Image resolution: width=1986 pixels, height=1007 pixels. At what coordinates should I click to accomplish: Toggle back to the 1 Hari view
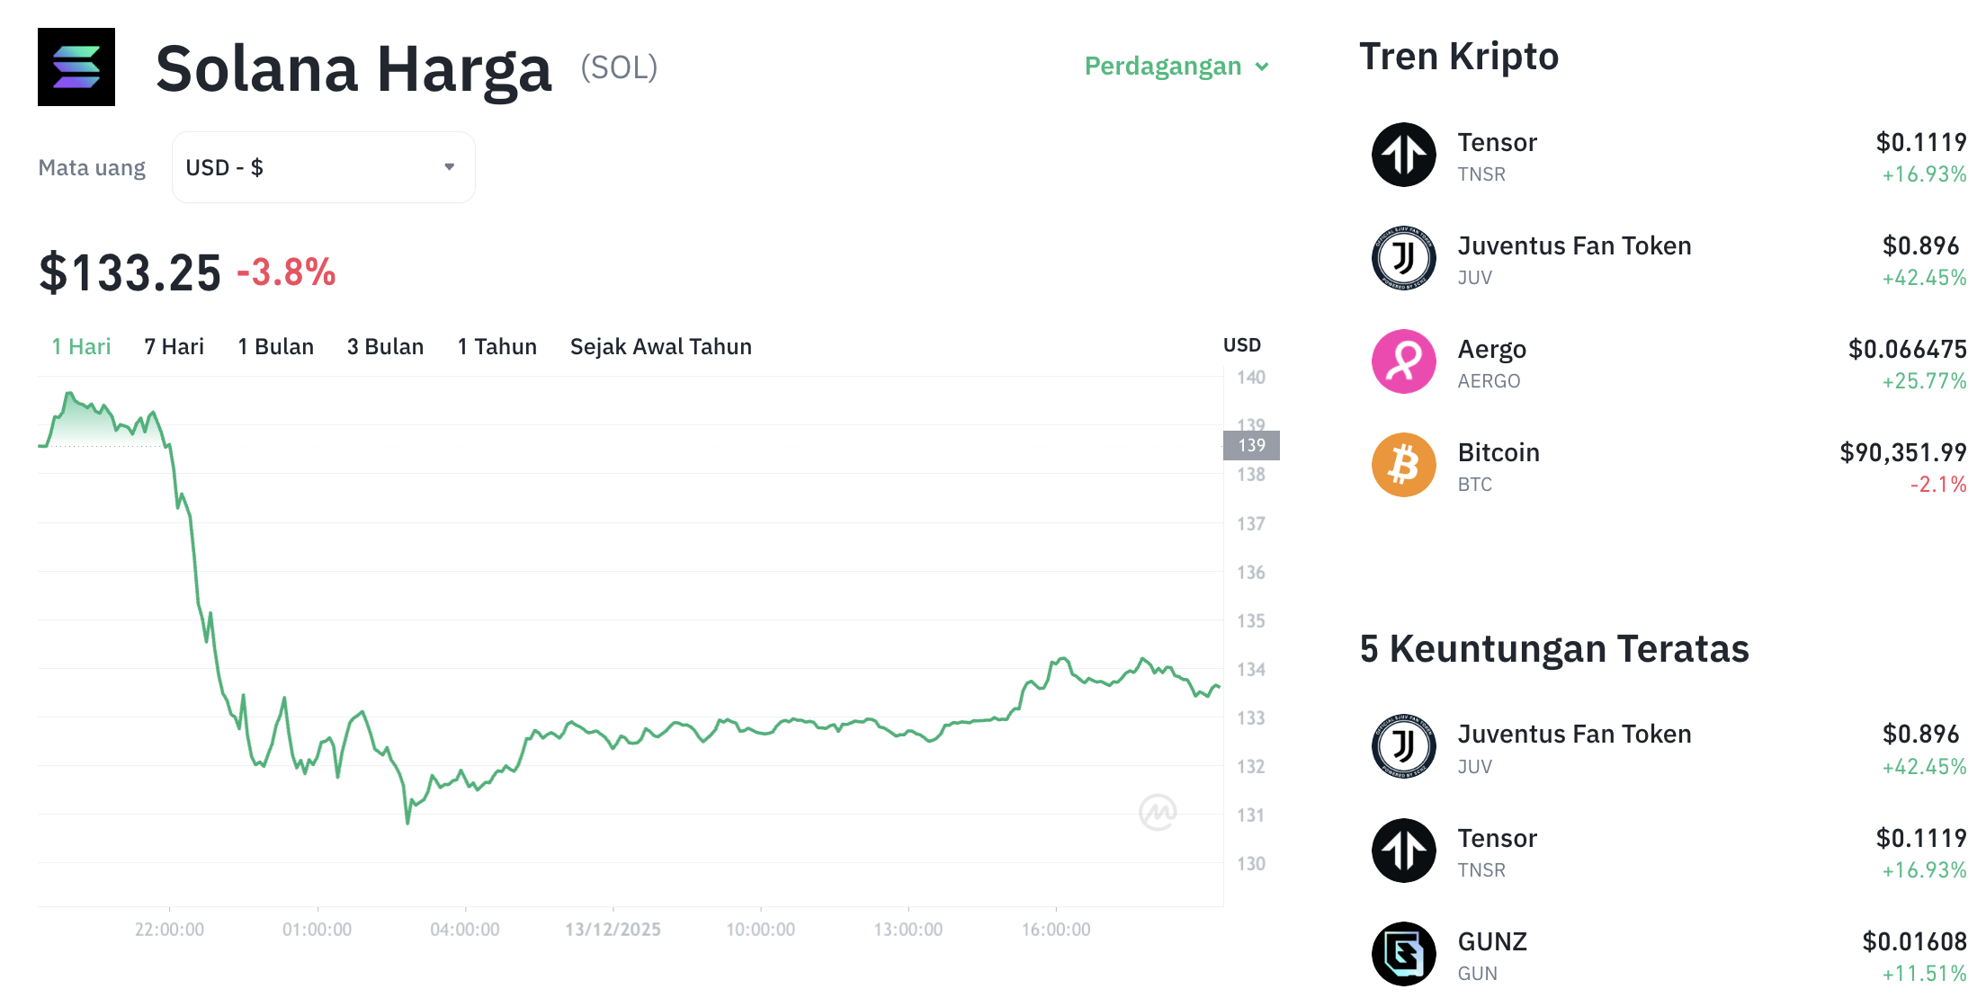click(x=80, y=346)
